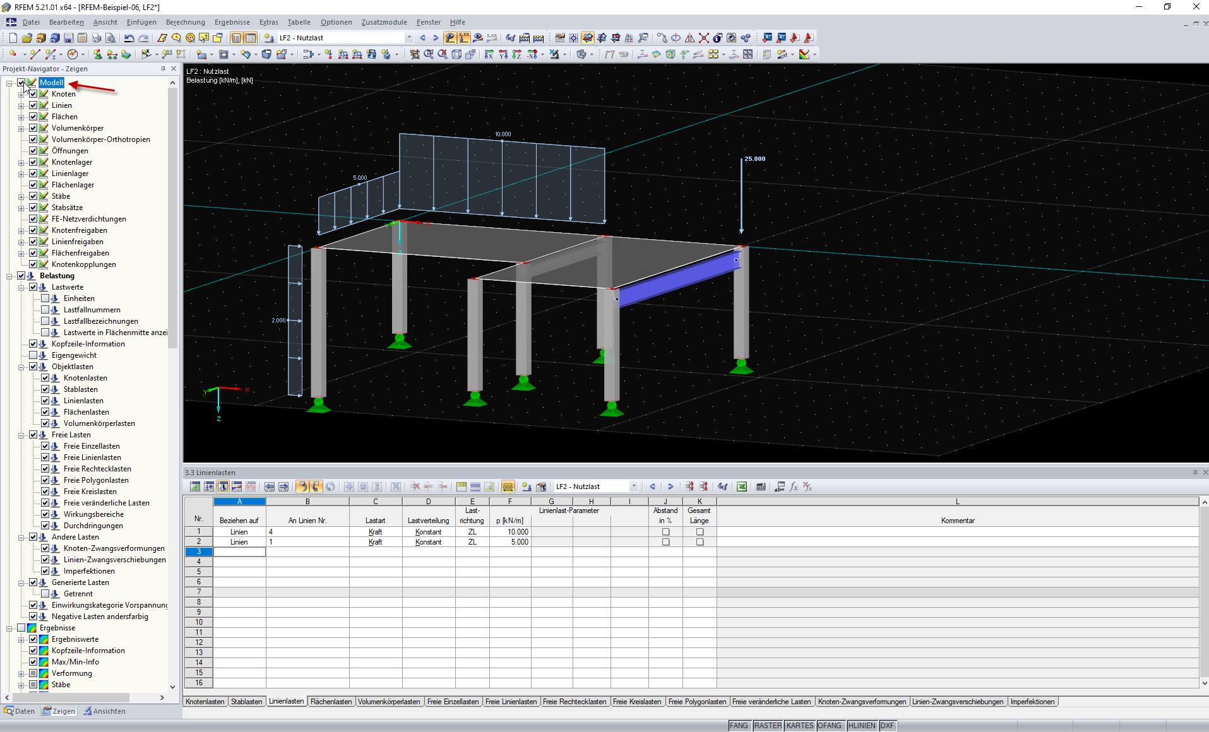Enable the Eigengewicht checkbox
The width and height of the screenshot is (1209, 732).
tap(33, 355)
